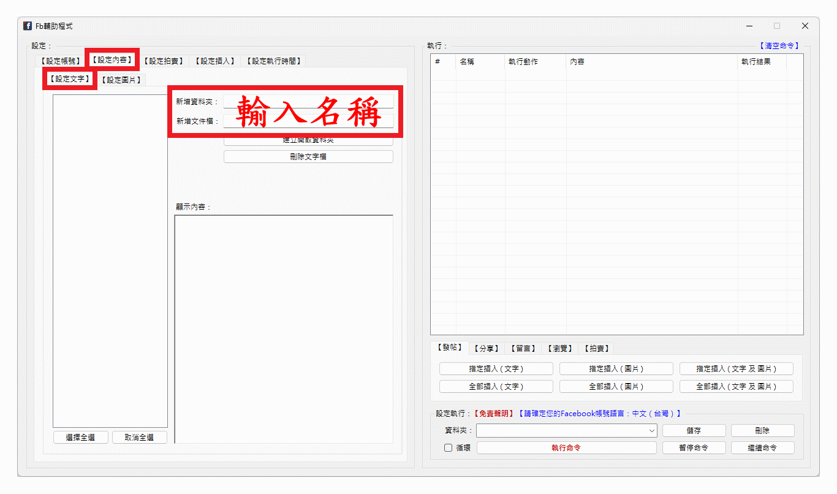The image size is (837, 494).
Task: Click 指定插入(圖片) button
Action: [616, 369]
